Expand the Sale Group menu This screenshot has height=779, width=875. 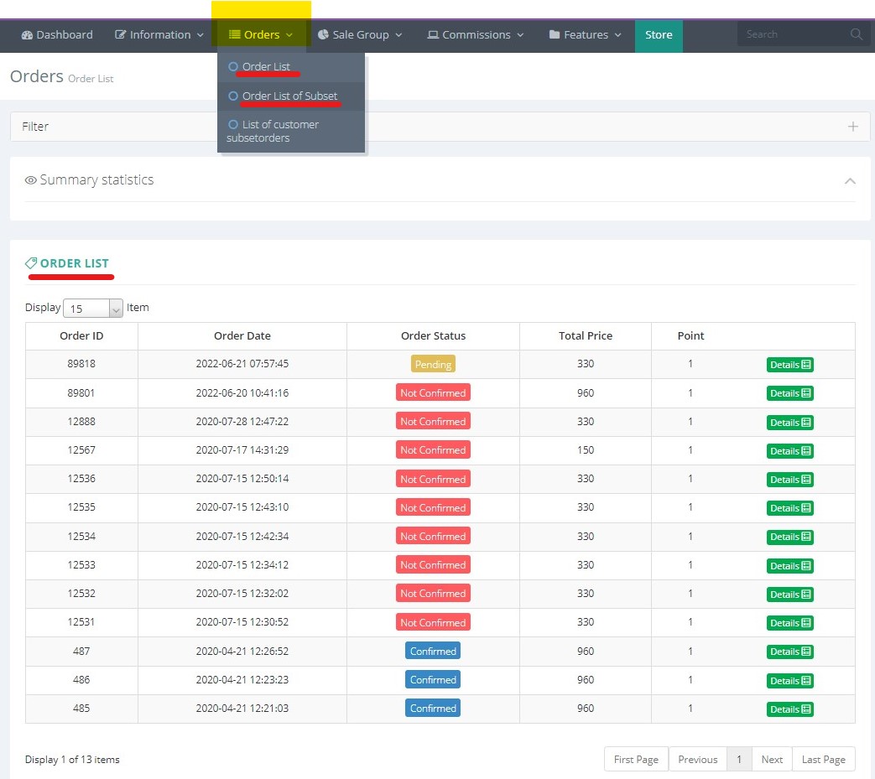(360, 34)
